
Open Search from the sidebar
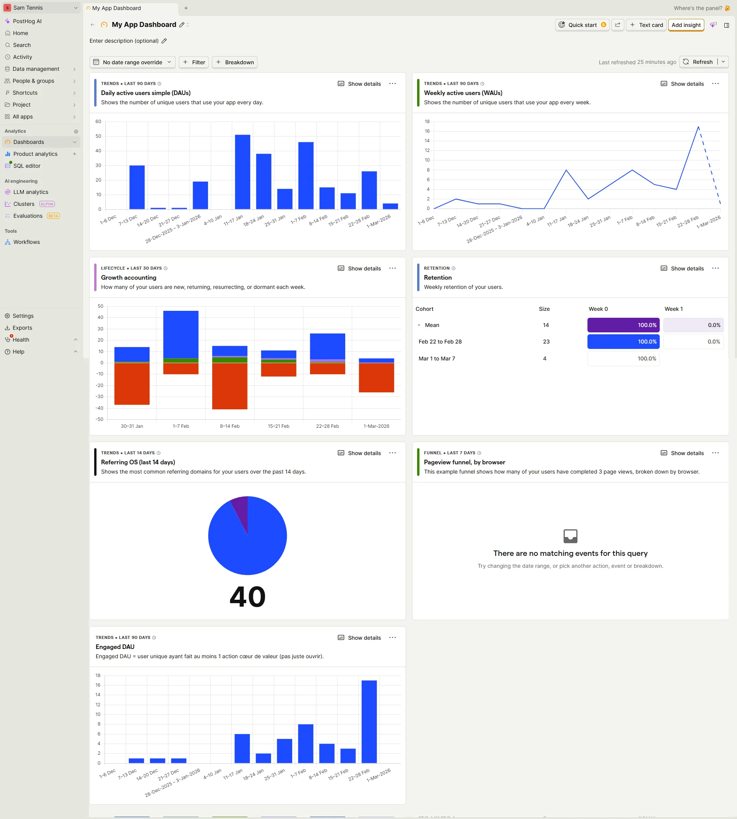tap(21, 45)
